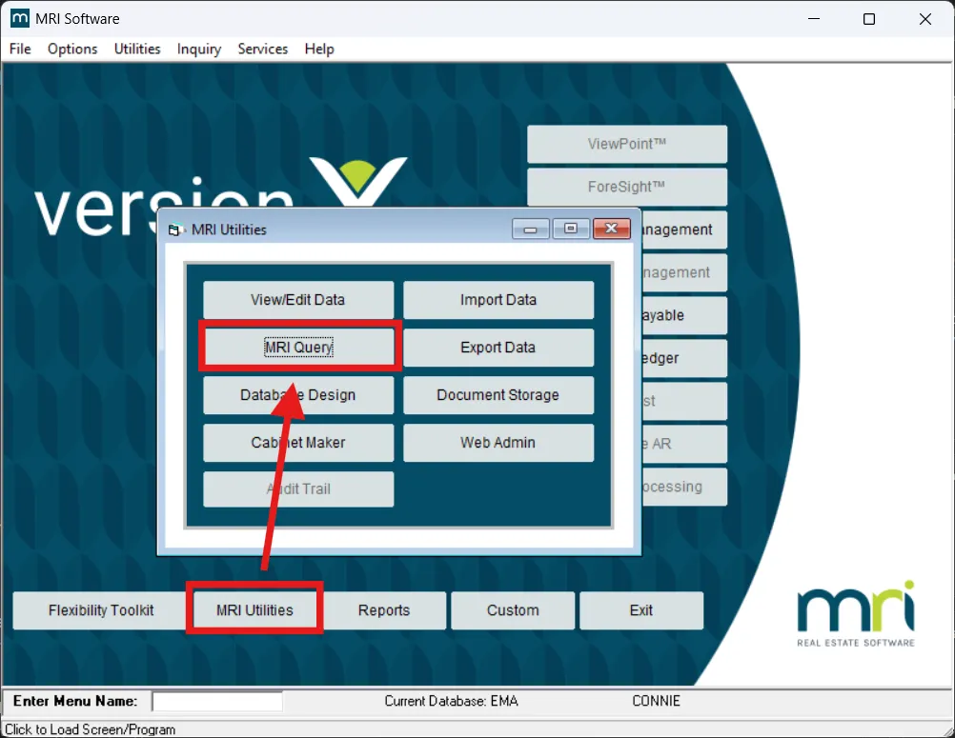This screenshot has height=738, width=955.
Task: Maximize the MRI Utilities dialog
Action: (x=571, y=229)
